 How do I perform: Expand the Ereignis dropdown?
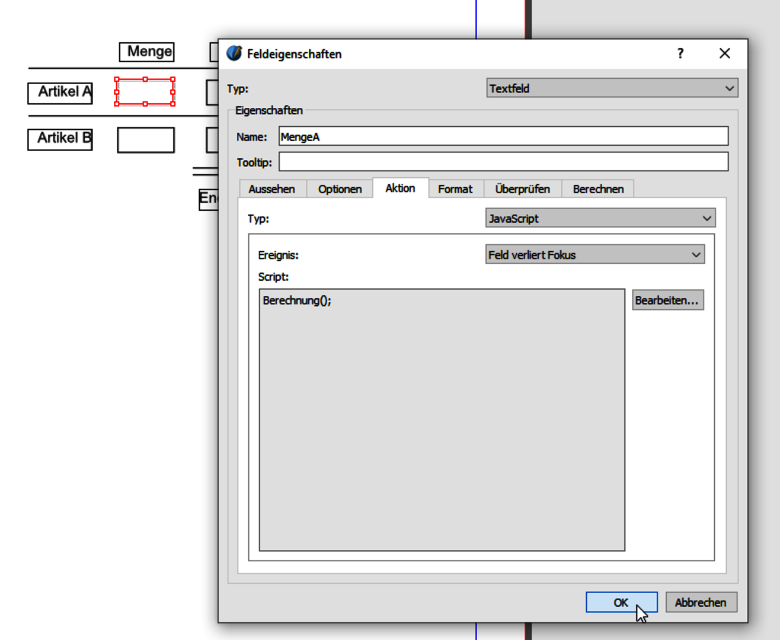594,255
